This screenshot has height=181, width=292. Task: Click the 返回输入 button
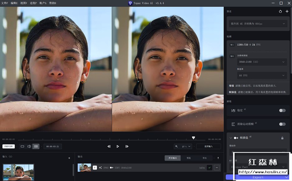(x=208, y=146)
